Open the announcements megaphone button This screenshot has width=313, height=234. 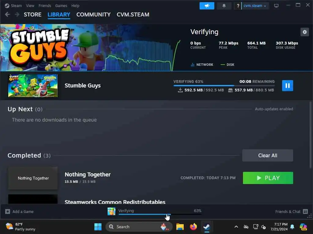tap(207, 6)
